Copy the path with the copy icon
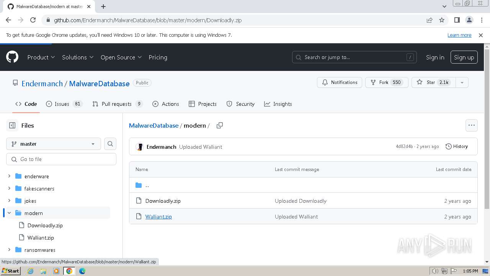The height and width of the screenshot is (276, 490). 220,125
